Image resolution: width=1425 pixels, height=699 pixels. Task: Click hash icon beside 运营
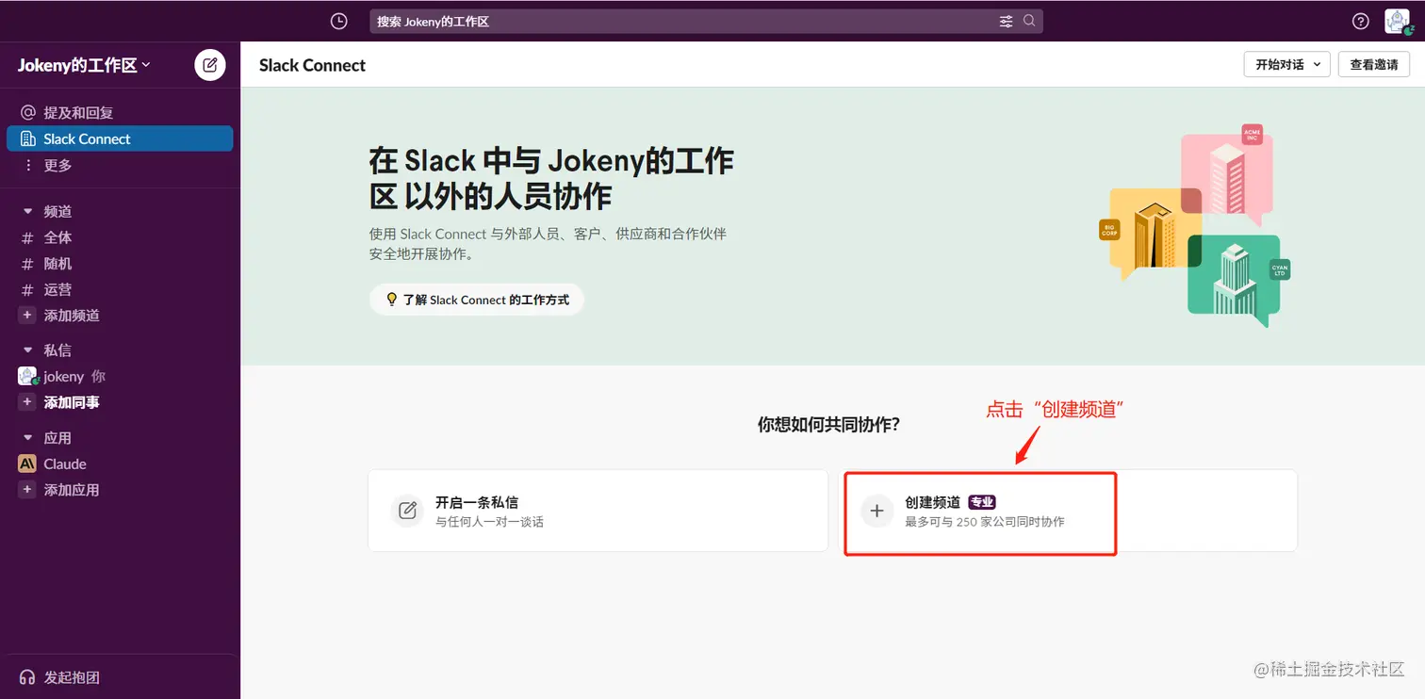point(27,289)
